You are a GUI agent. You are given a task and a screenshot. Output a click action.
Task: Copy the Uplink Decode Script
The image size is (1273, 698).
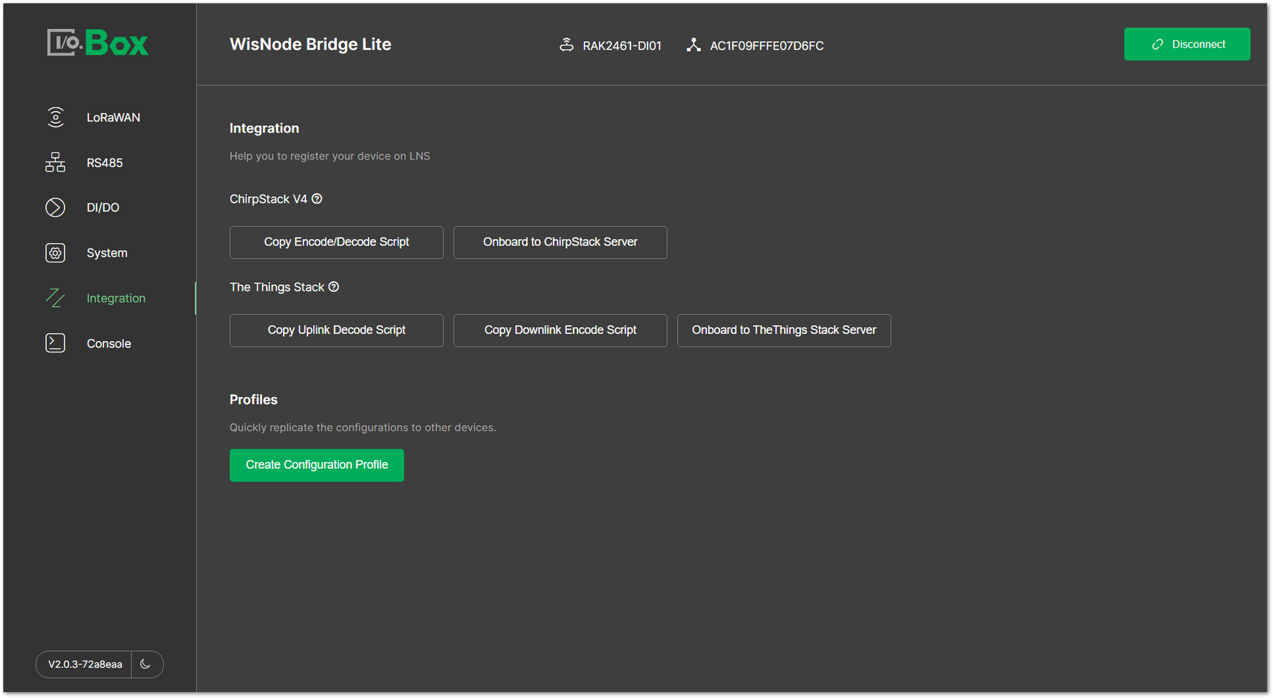(x=336, y=330)
